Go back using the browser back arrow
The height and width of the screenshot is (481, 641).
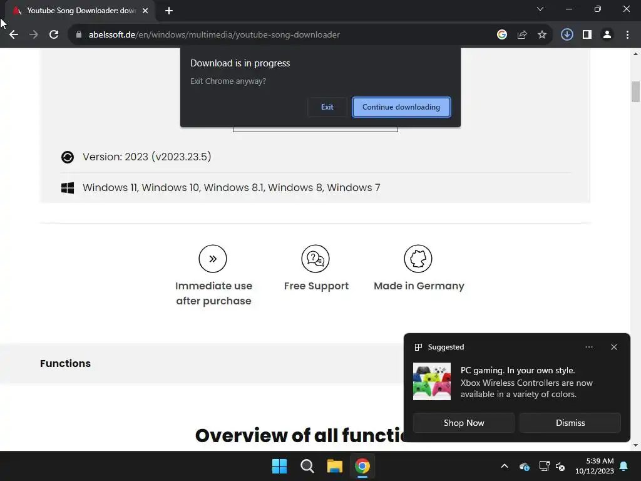click(14, 35)
